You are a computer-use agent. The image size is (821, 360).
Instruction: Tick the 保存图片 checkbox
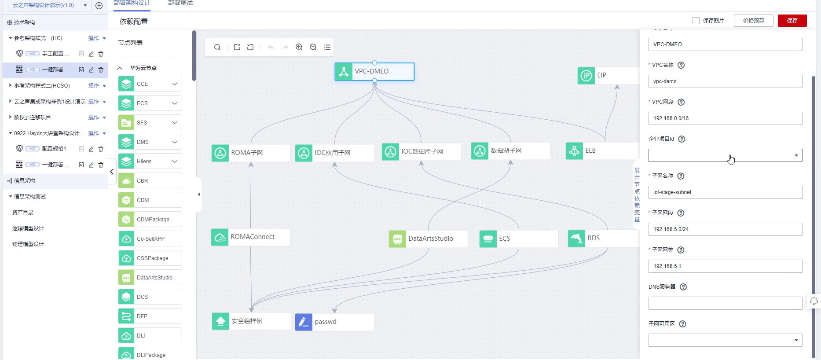pyautogui.click(x=696, y=21)
